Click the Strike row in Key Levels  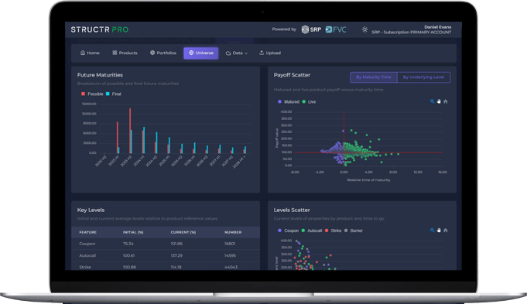[166, 267]
